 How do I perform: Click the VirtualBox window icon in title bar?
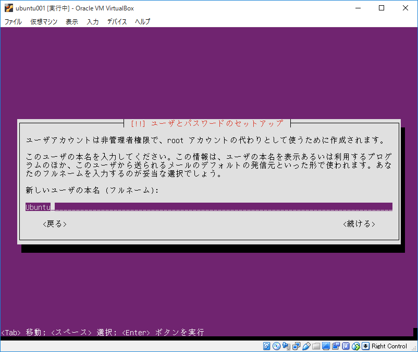7,8
